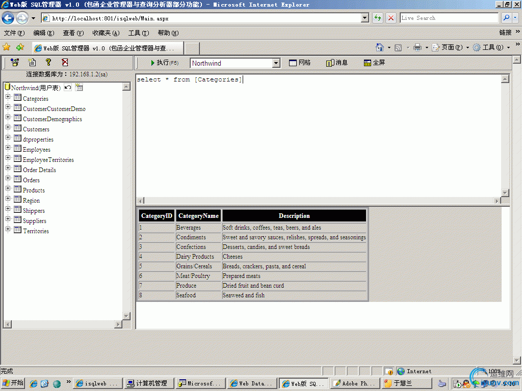This screenshot has height=391, width=522.
Task: Click the Shippers table icon
Action: [x=18, y=210]
